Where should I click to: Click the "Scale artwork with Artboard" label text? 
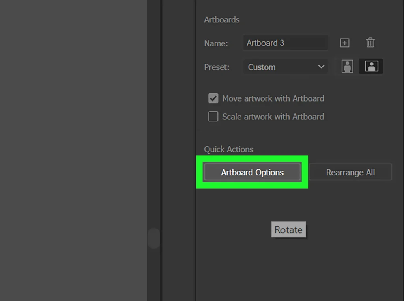pos(273,117)
